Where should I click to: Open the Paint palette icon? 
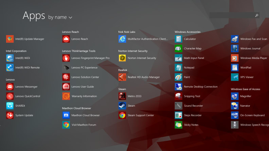tap(178, 77)
